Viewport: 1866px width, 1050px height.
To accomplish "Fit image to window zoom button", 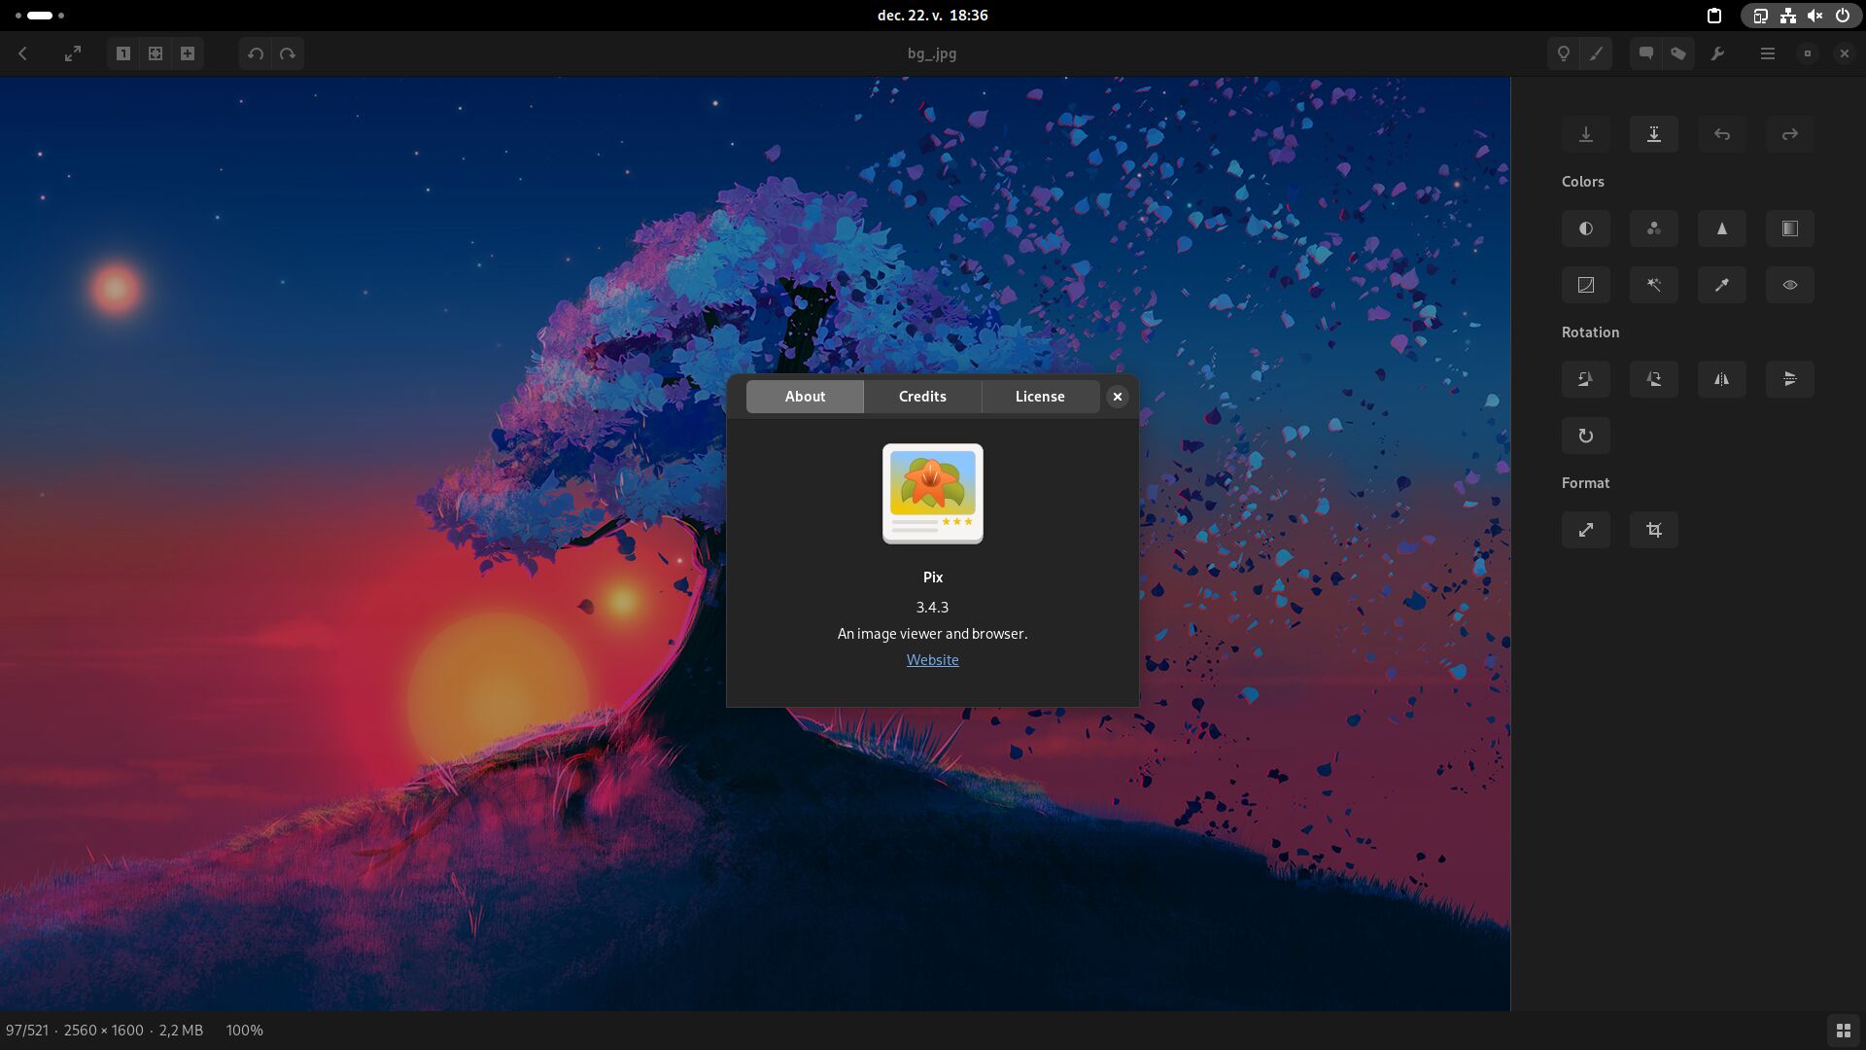I will (x=155, y=53).
